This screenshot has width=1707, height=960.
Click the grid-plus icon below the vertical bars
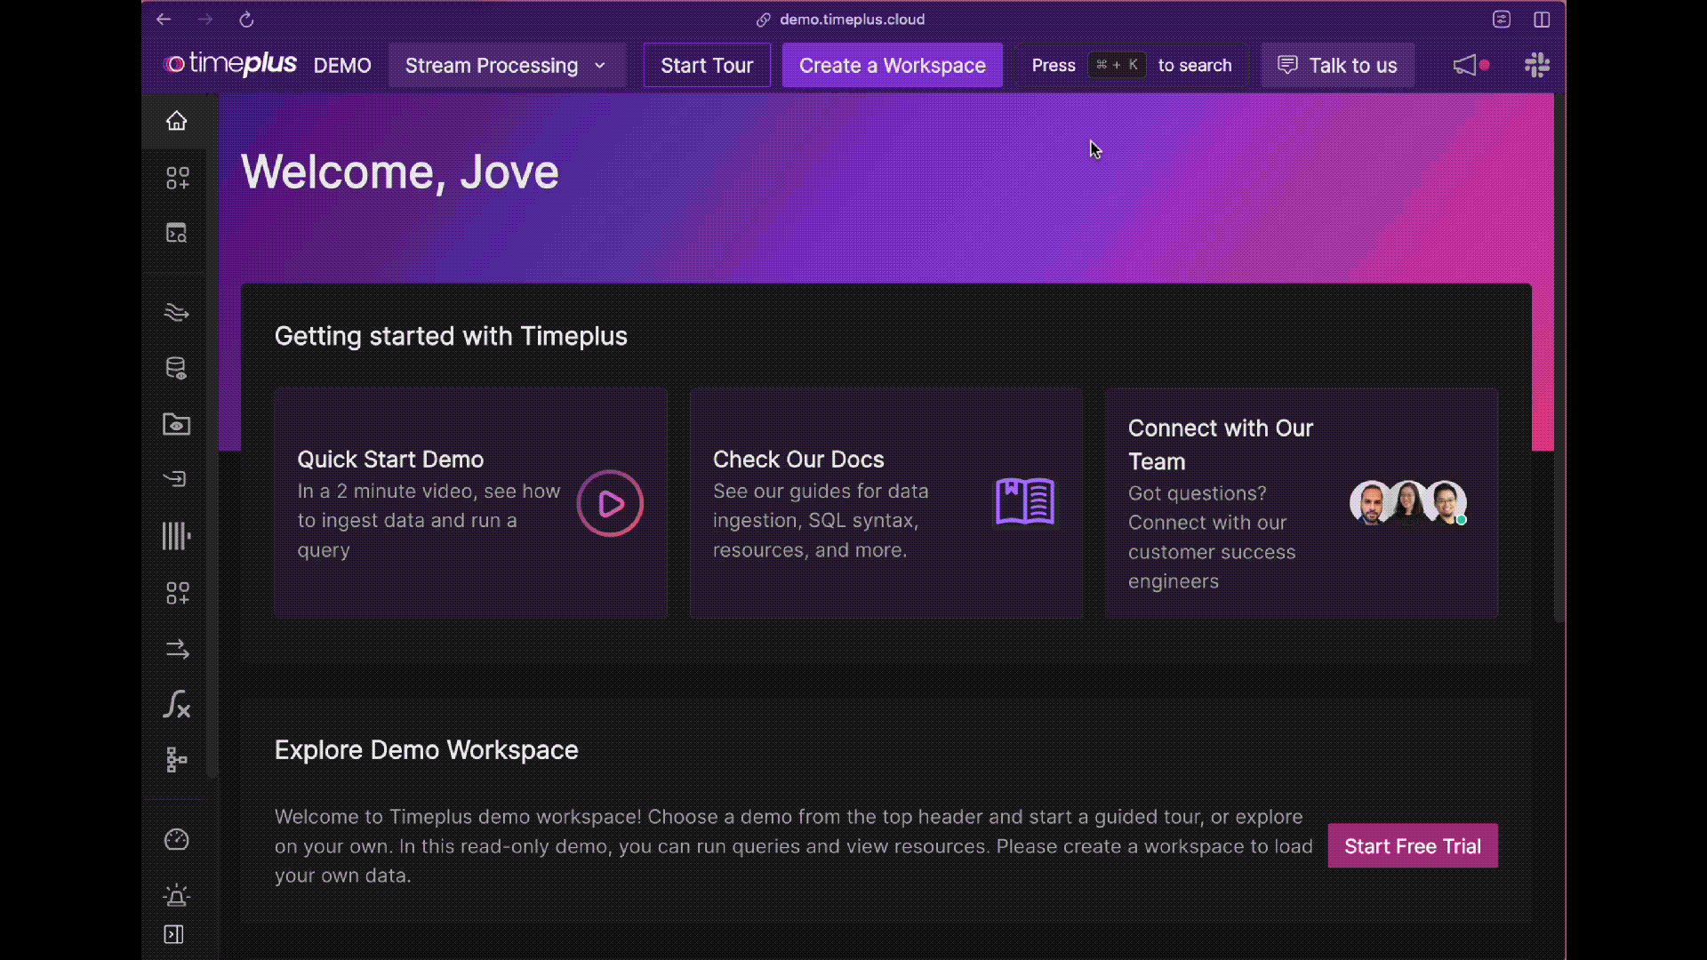(x=177, y=593)
